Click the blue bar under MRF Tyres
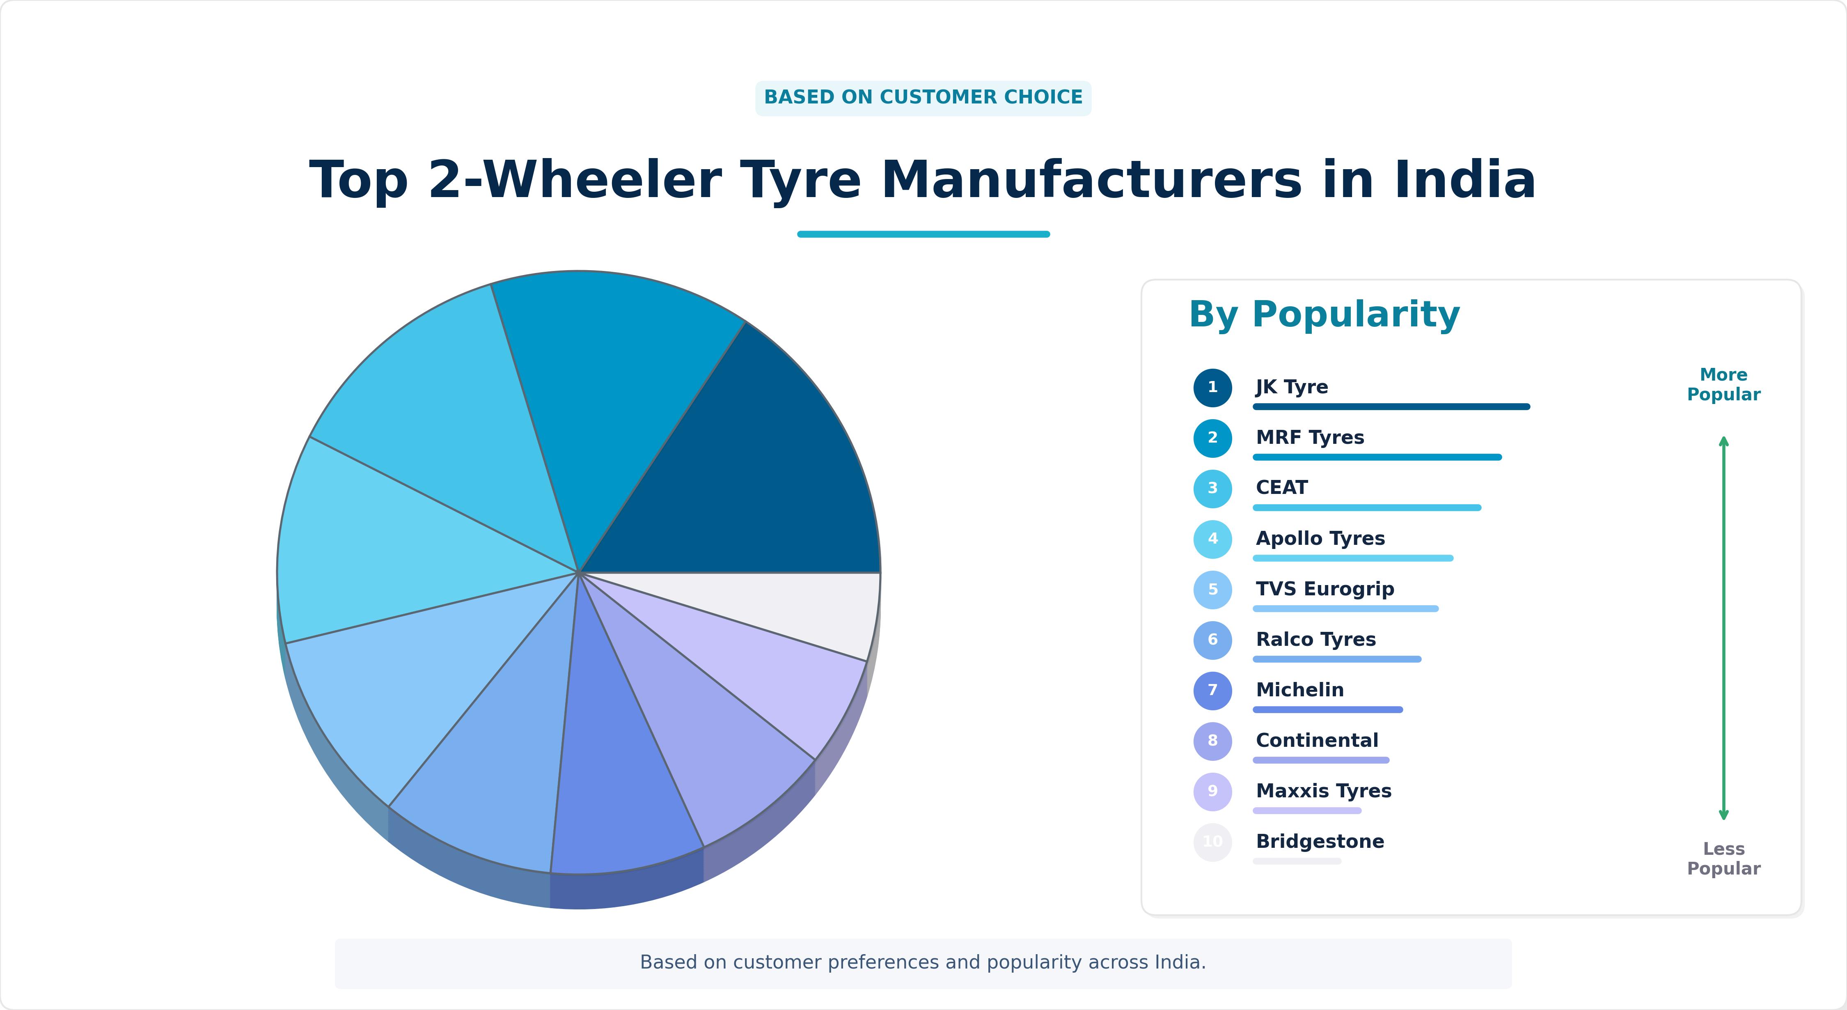 tap(1377, 457)
